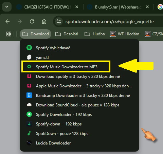Open the CZ/SK bookmark
This screenshot has width=163, height=154.
coord(154,34)
